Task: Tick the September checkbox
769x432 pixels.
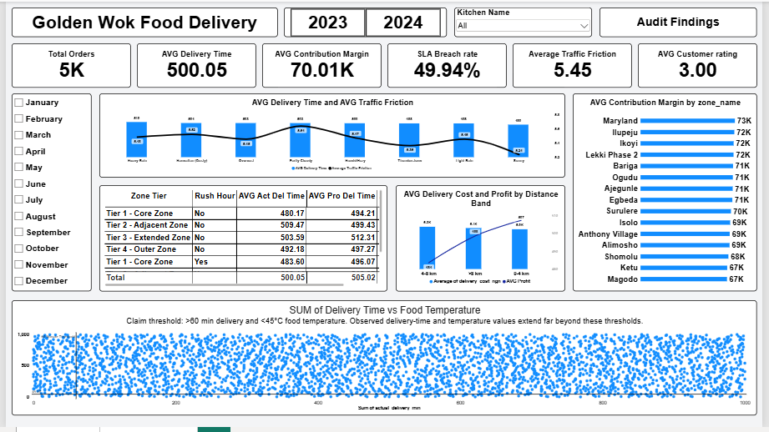Action: coord(18,232)
